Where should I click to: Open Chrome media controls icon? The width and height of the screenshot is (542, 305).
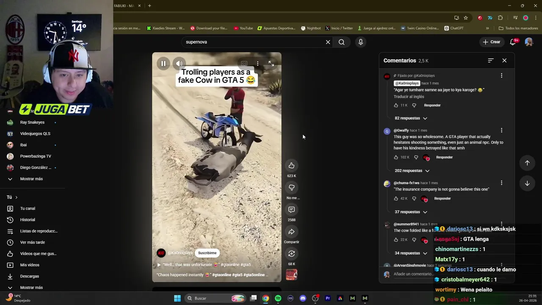pyautogui.click(x=515, y=18)
